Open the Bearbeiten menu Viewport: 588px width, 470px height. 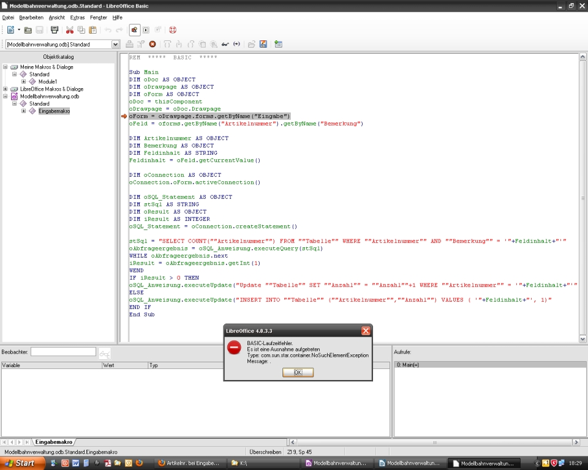31,18
